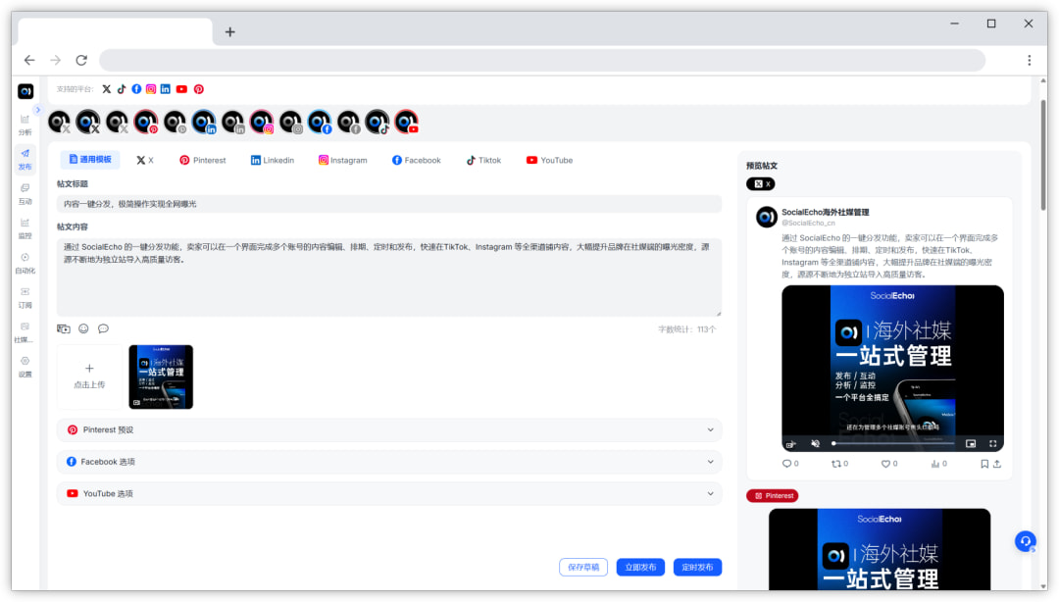The image size is (1059, 602).
Task: Click the 点击上传 upload tile
Action: 89,376
